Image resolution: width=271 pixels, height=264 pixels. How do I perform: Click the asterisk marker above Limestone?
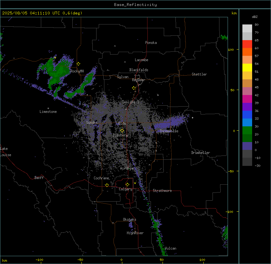tap(48, 108)
